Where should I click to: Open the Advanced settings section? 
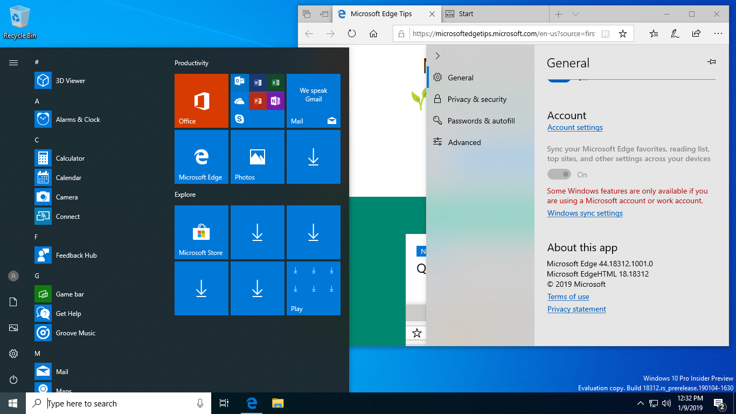pyautogui.click(x=481, y=142)
